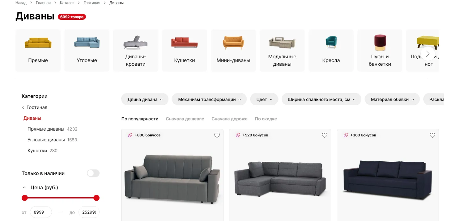Toggle the Только в наличии switch

point(93,173)
